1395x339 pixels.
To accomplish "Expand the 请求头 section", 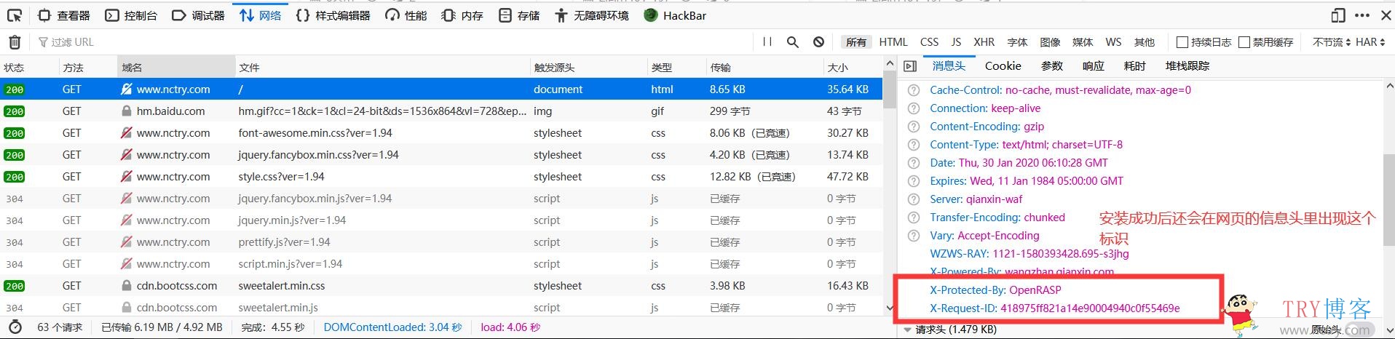I will click(x=908, y=330).
